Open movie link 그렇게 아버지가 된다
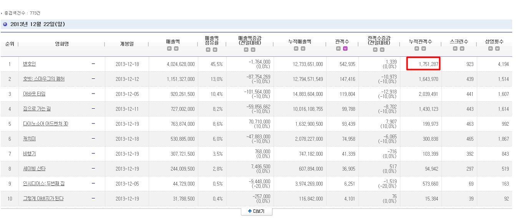The height and width of the screenshot is (222, 516). (43, 199)
